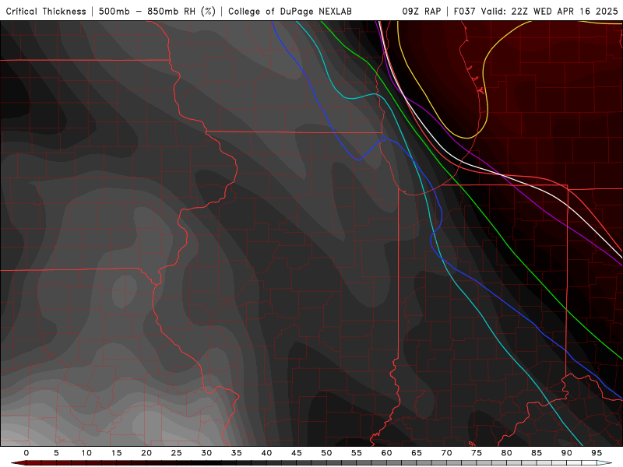Choose the '75' number on the legend
This screenshot has height=467, width=623.
click(x=477, y=453)
